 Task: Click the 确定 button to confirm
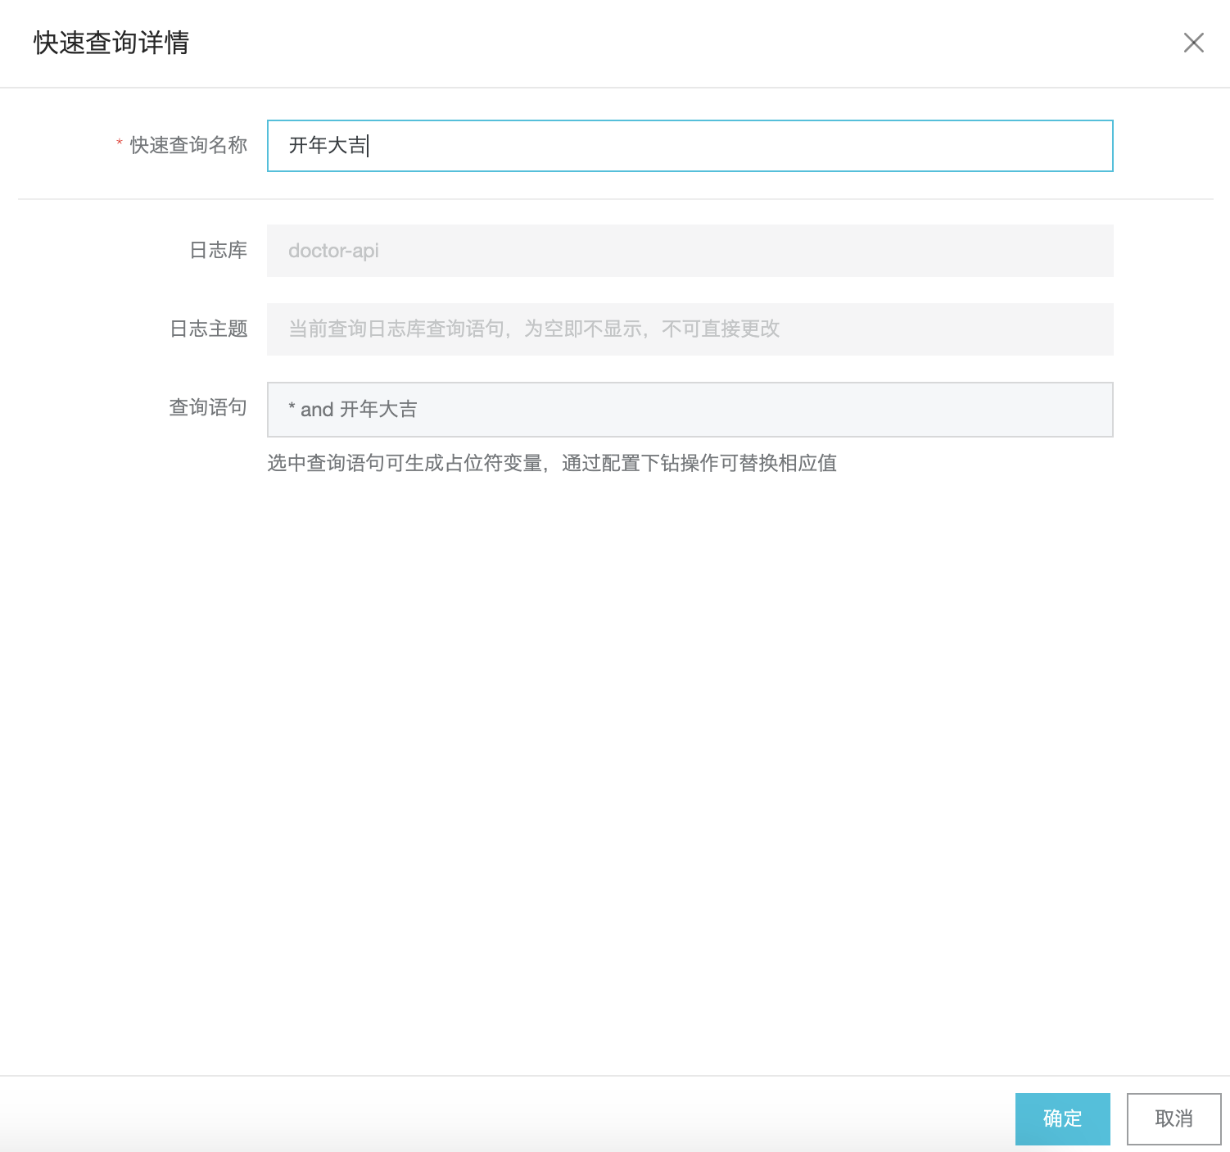(1062, 1118)
